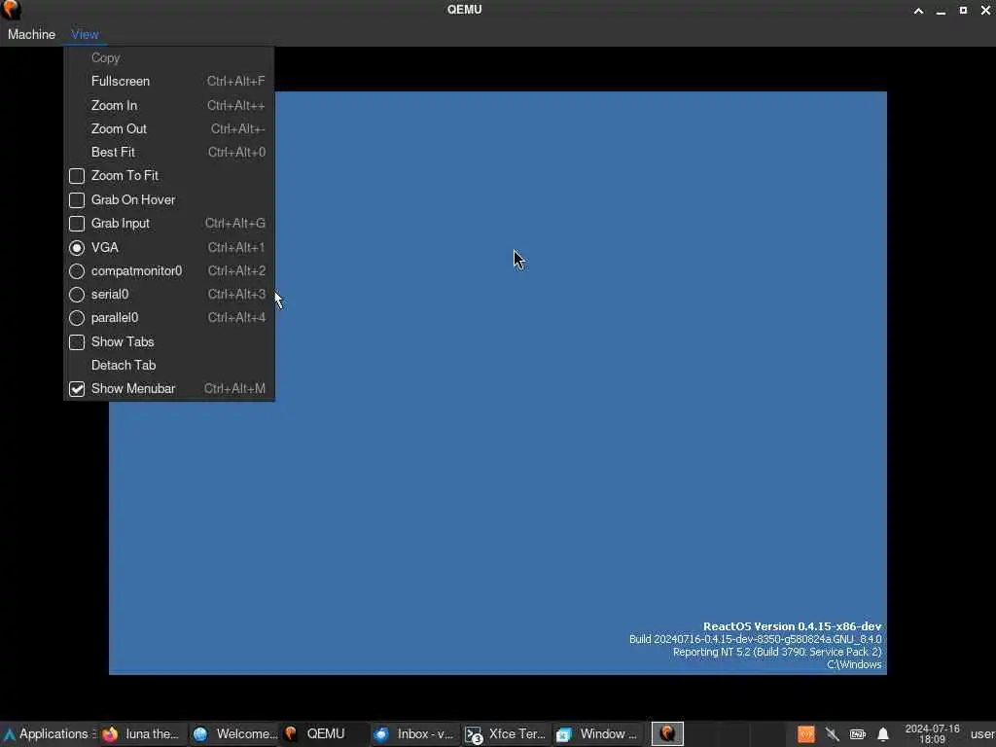The width and height of the screenshot is (996, 747).
Task: Click ReactOS version text on desktop
Action: tap(792, 626)
